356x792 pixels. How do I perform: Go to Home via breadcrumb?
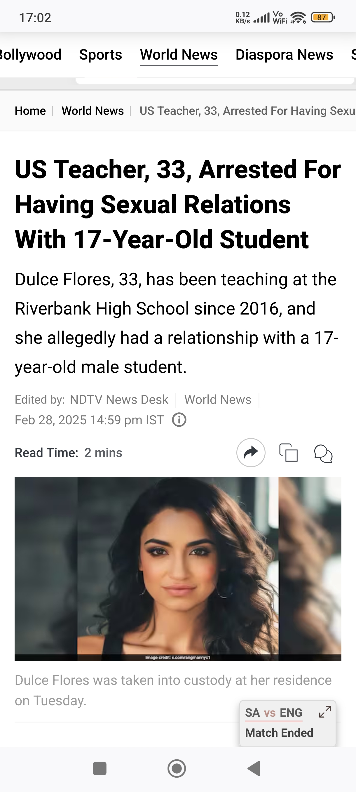pyautogui.click(x=30, y=111)
